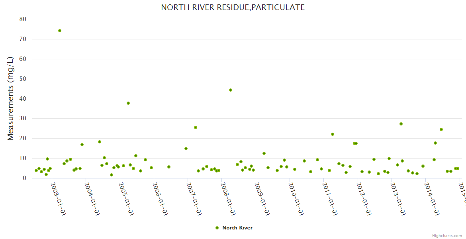Click the 0 y-axis tick label
The image size is (466, 239).
[25, 178]
